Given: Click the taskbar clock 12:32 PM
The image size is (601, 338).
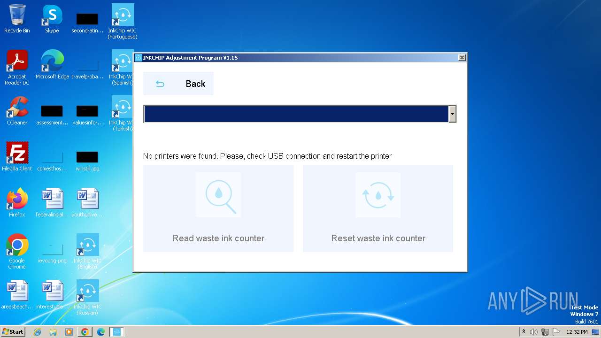Looking at the screenshot, I should click(577, 332).
